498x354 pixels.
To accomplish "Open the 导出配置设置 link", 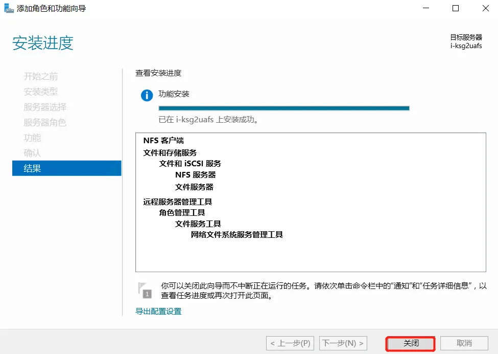I will (x=158, y=311).
